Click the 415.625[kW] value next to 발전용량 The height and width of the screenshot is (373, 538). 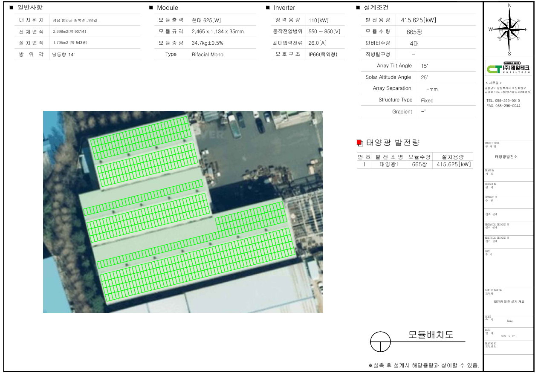418,20
